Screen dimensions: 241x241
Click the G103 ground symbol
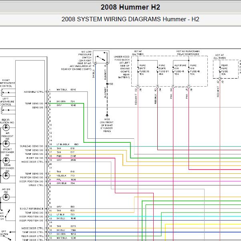[107, 115]
